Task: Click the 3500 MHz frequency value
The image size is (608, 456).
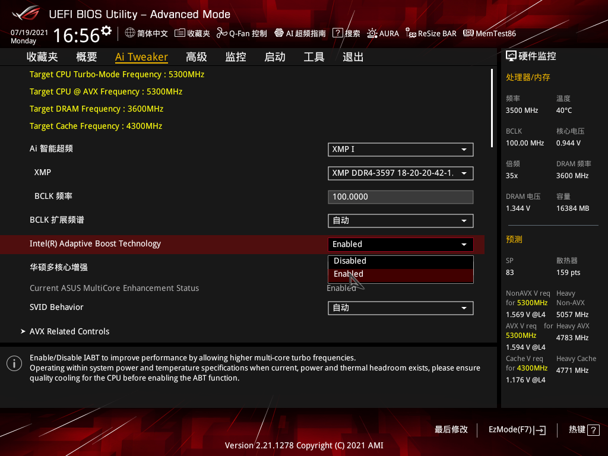Action: pyautogui.click(x=522, y=110)
